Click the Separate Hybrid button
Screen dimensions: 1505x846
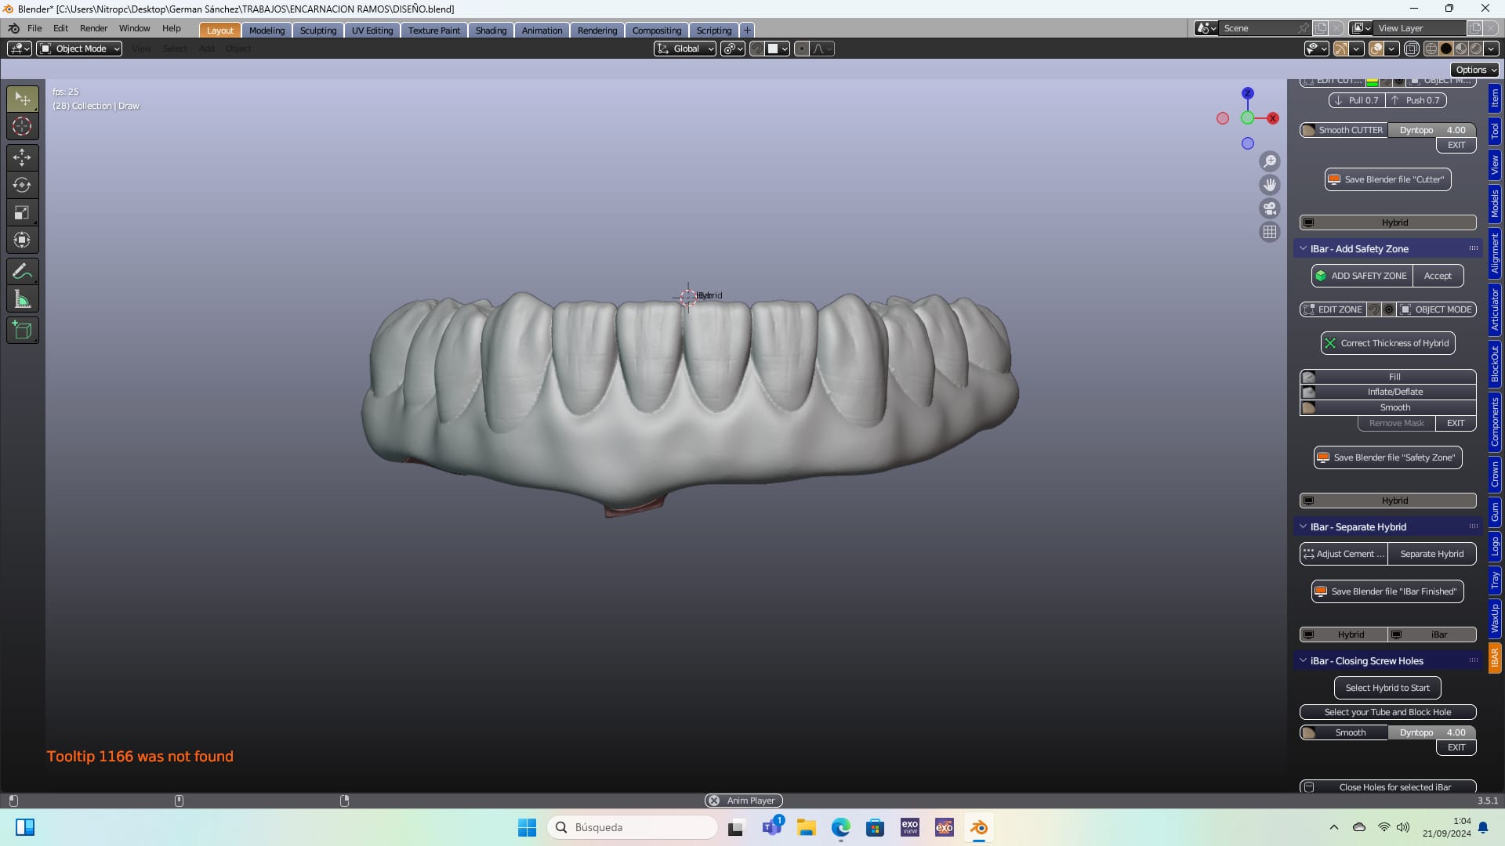point(1431,554)
